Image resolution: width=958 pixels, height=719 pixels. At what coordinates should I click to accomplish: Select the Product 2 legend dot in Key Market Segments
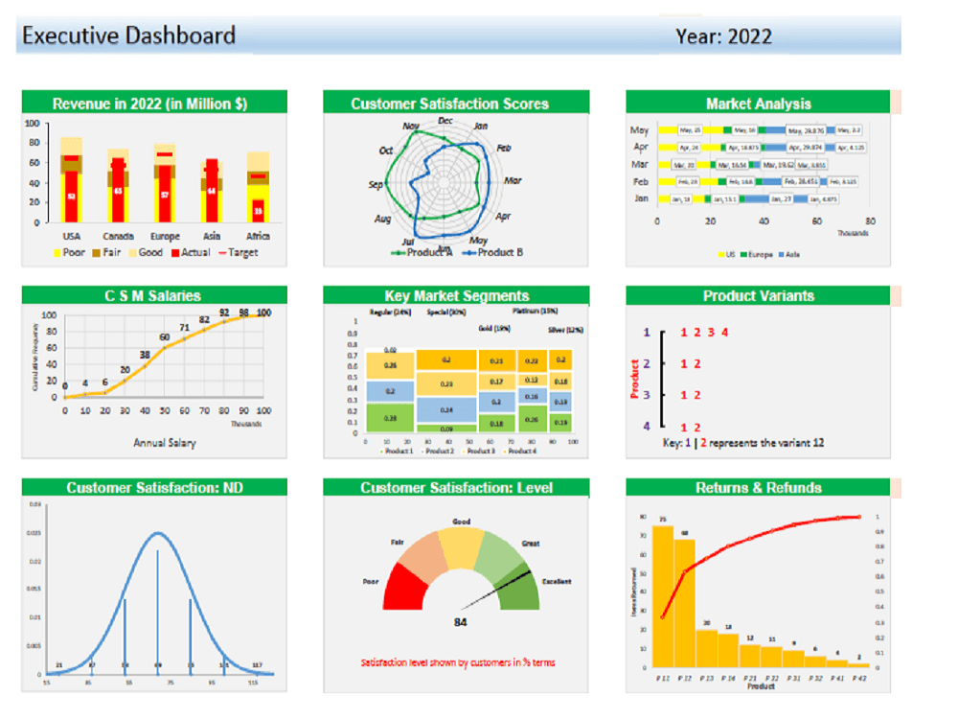[x=422, y=452]
